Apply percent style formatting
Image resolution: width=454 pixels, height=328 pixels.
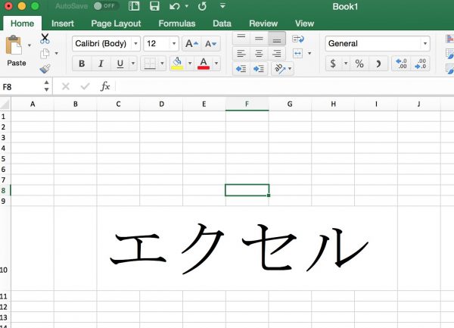click(x=359, y=63)
